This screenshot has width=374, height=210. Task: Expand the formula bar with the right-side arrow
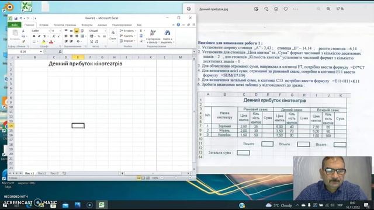point(194,52)
